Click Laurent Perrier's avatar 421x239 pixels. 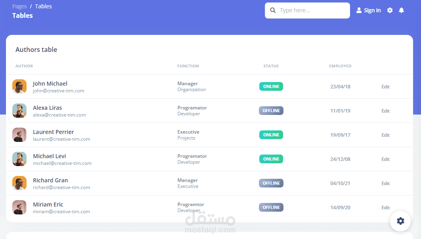pyautogui.click(x=19, y=135)
